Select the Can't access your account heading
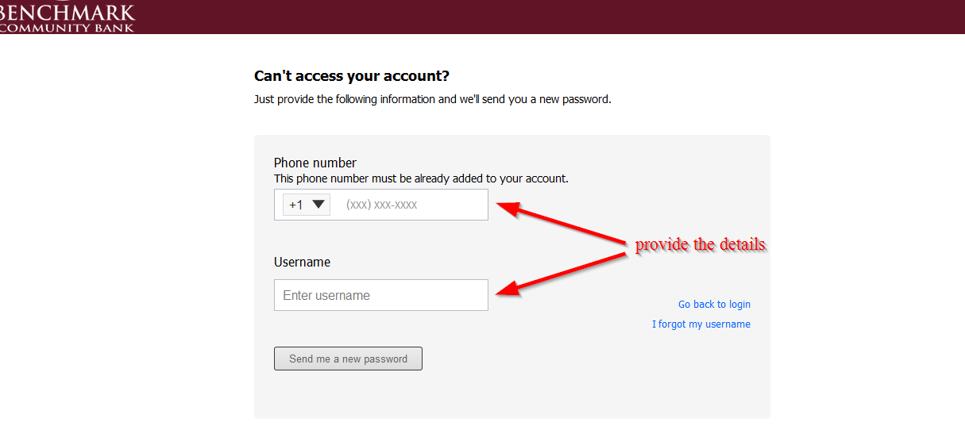Viewport: 965px width, 445px height. [x=352, y=76]
